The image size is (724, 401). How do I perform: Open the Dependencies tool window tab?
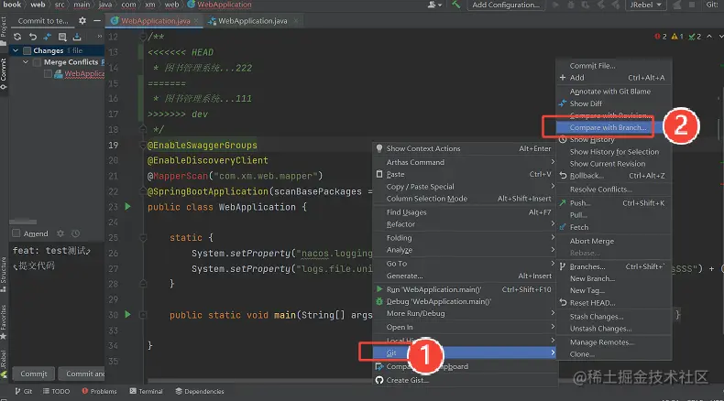(200, 391)
